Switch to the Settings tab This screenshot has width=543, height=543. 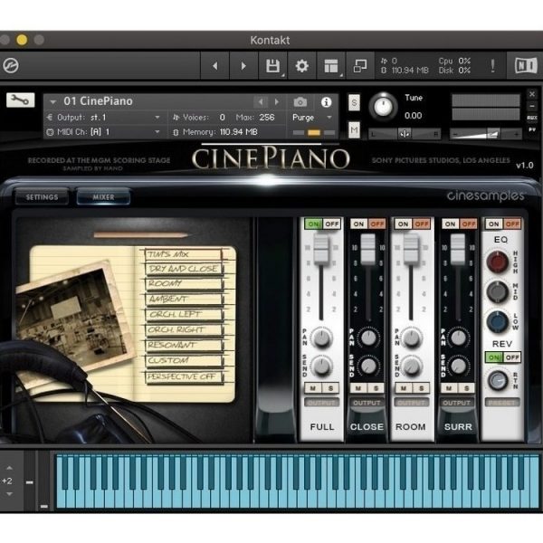click(x=42, y=197)
